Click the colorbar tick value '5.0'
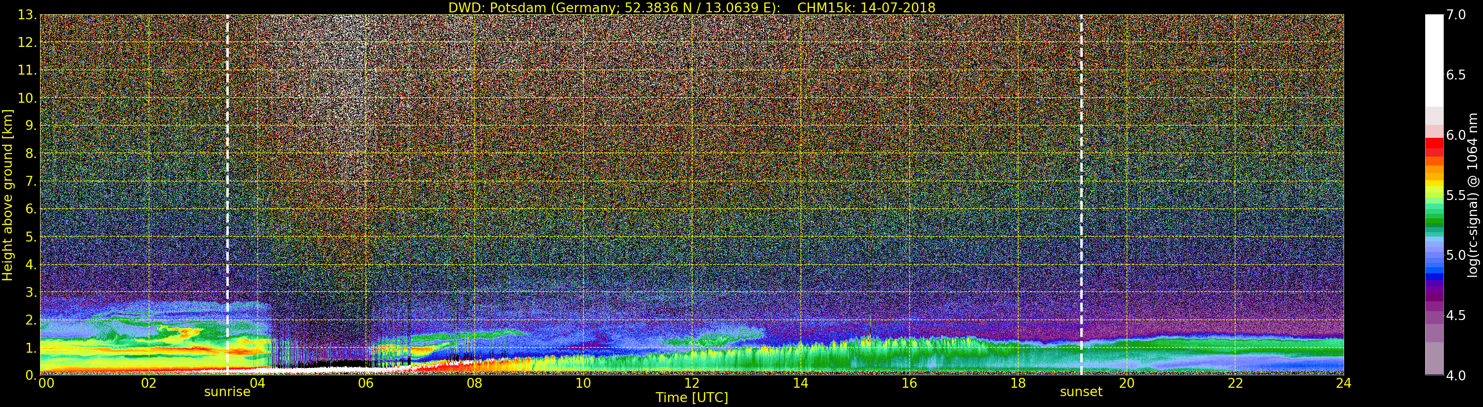The image size is (1483, 407). click(1456, 255)
